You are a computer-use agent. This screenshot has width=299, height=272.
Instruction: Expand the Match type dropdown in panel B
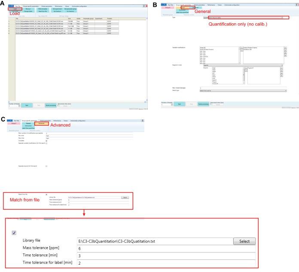[244, 91]
